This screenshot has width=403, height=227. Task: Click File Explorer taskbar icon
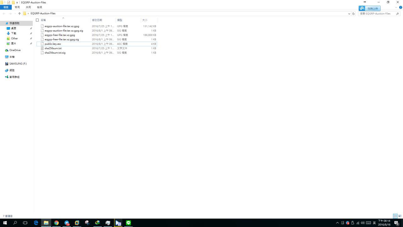[46, 223]
